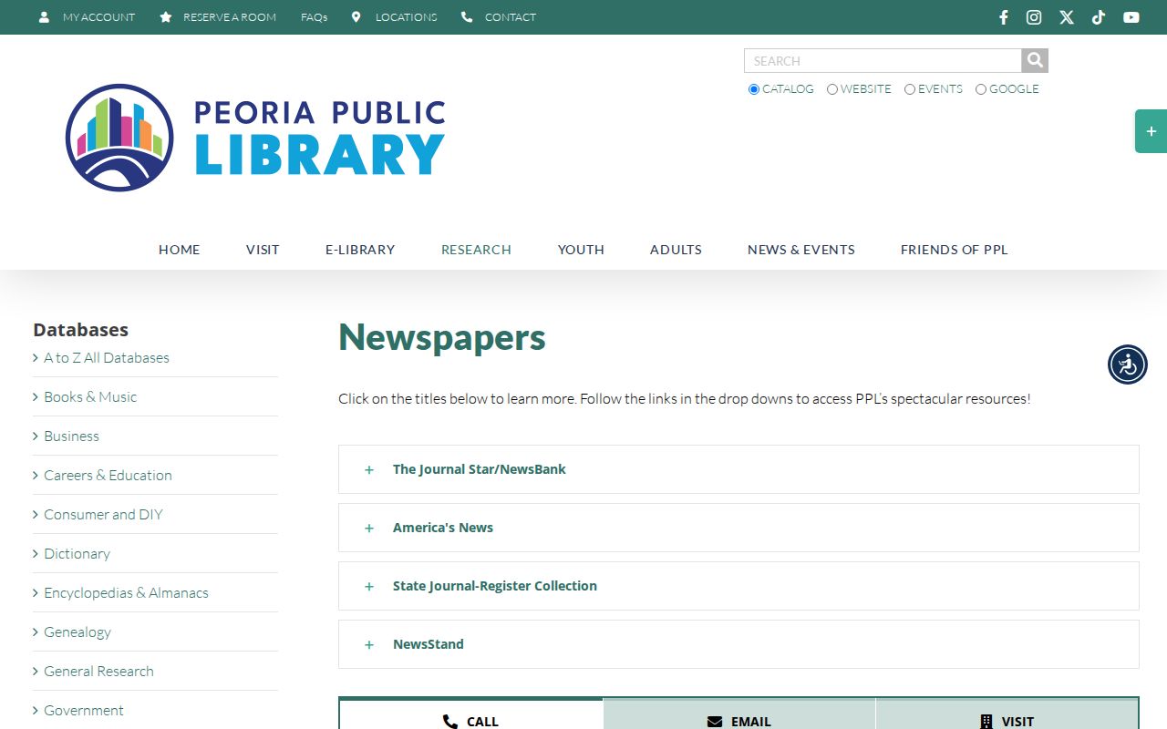Click the My Account person icon

point(44,17)
